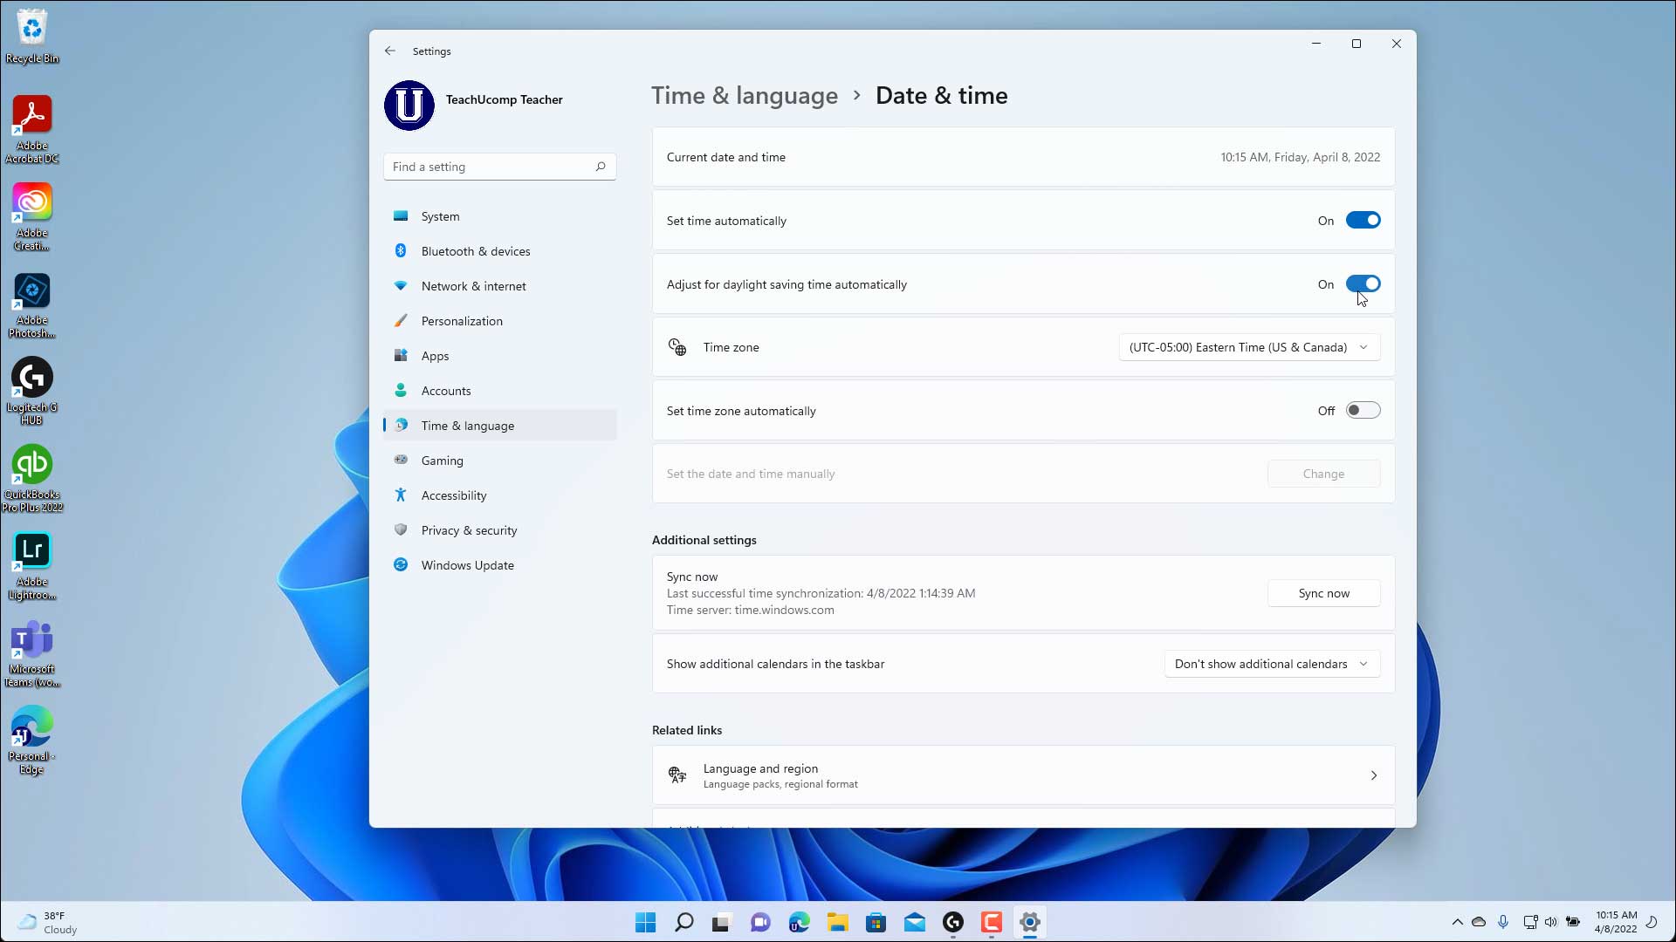
Task: Click the back navigation arrow
Action: click(x=391, y=51)
